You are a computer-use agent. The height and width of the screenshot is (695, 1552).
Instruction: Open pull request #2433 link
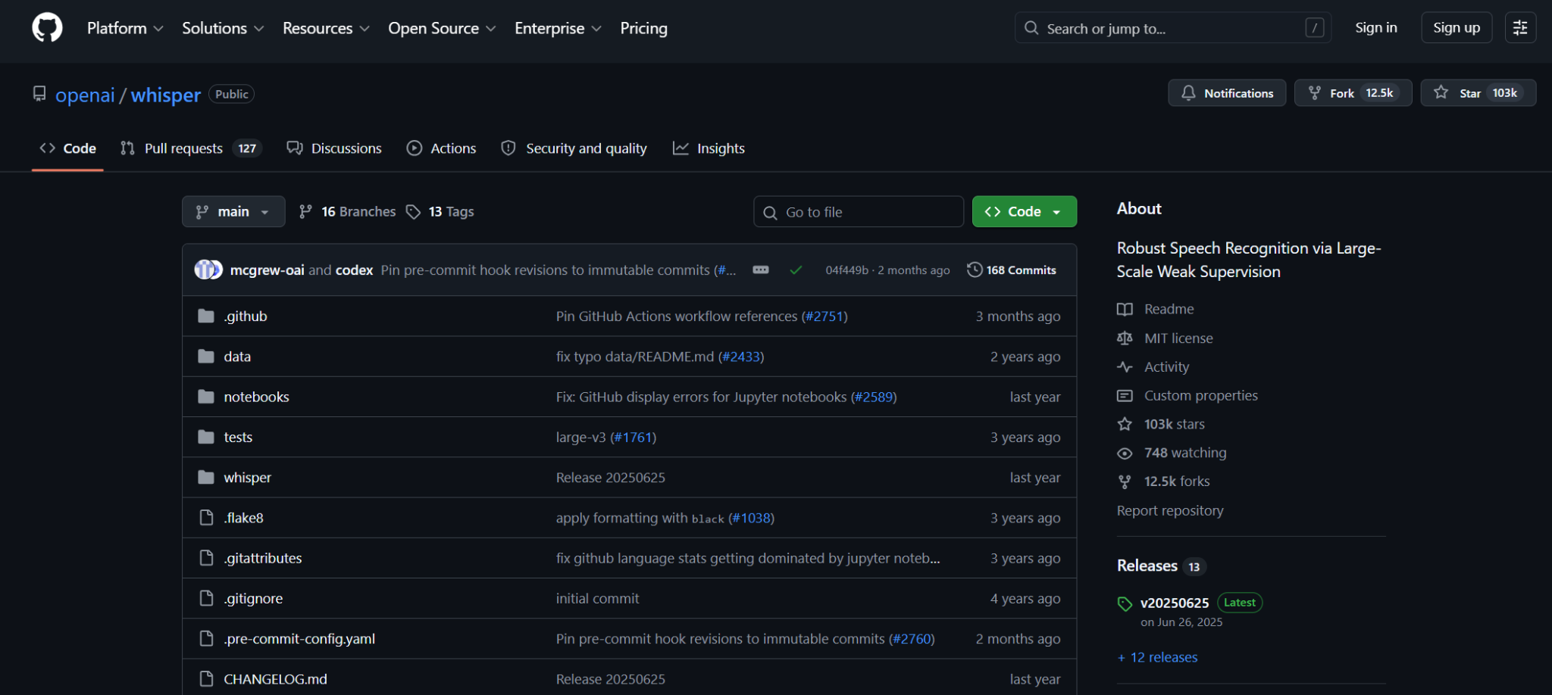coord(741,357)
